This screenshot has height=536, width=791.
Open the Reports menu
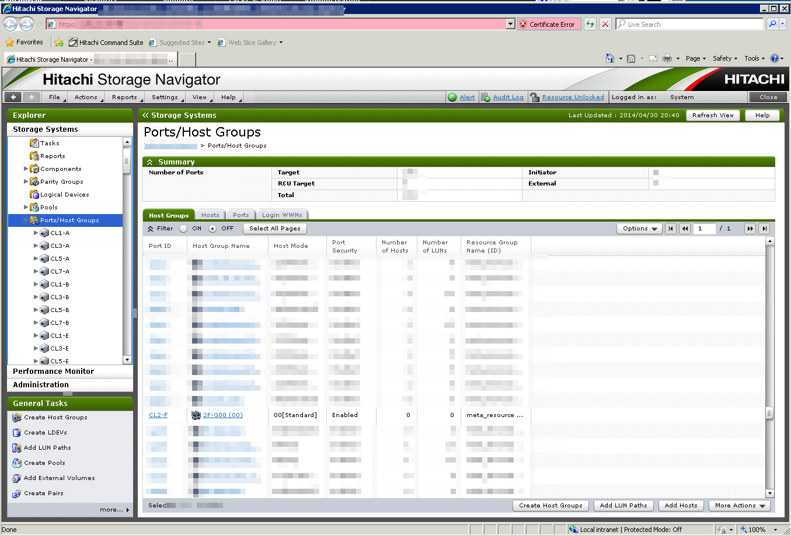(x=124, y=97)
